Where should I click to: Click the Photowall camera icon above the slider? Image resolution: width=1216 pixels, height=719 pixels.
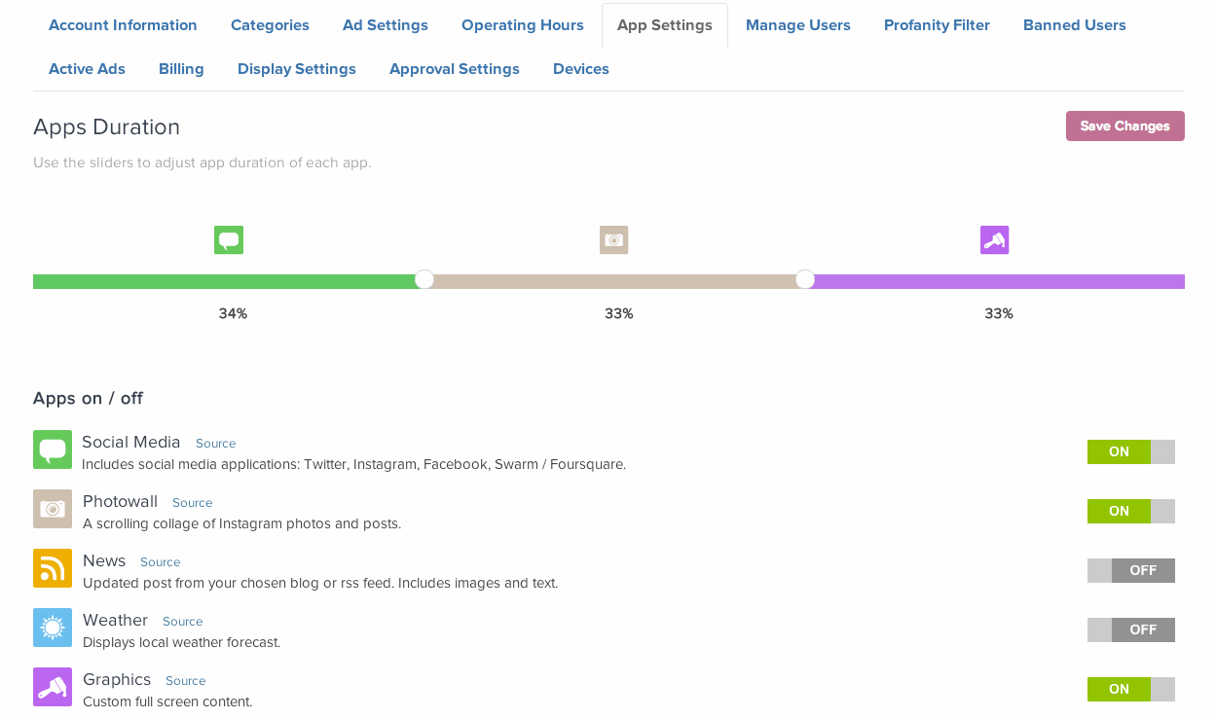click(x=613, y=239)
